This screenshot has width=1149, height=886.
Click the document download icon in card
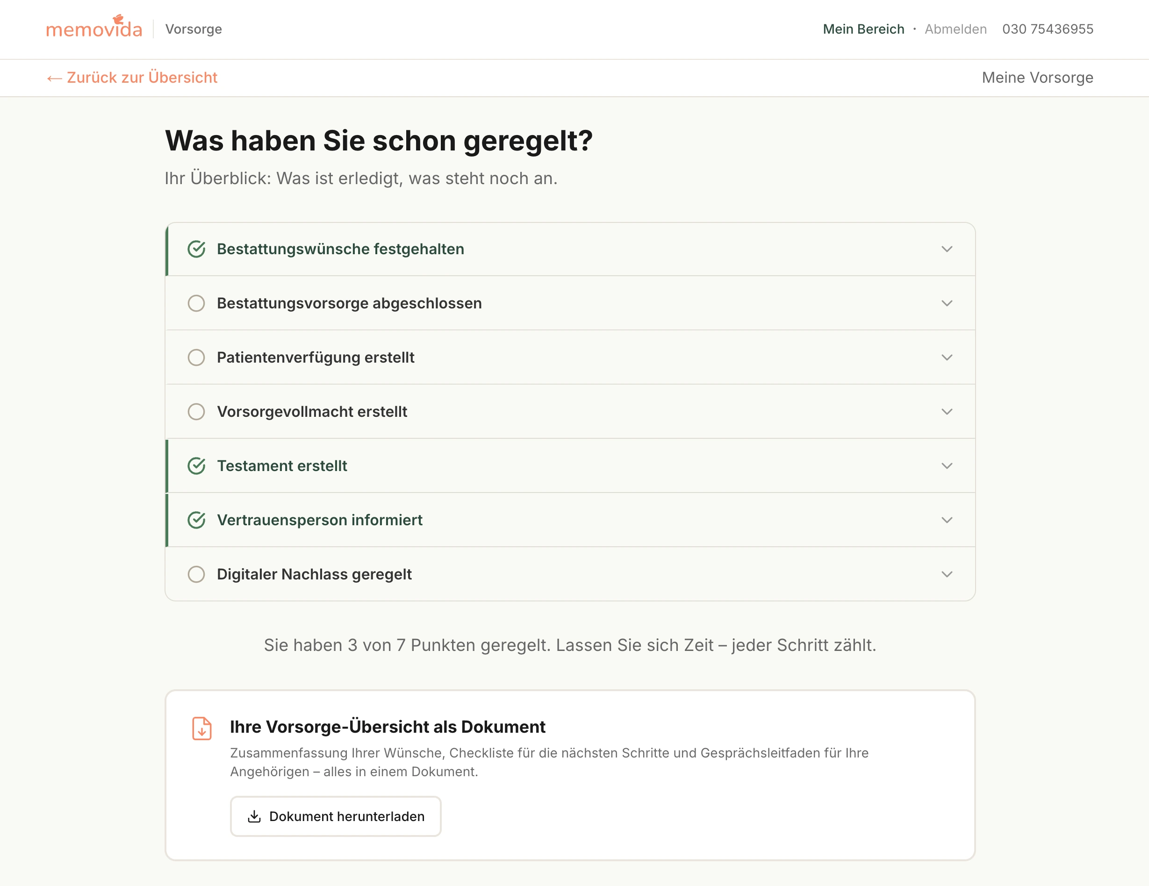[x=201, y=728]
